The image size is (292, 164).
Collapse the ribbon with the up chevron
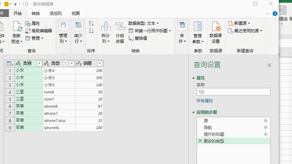[268, 14]
